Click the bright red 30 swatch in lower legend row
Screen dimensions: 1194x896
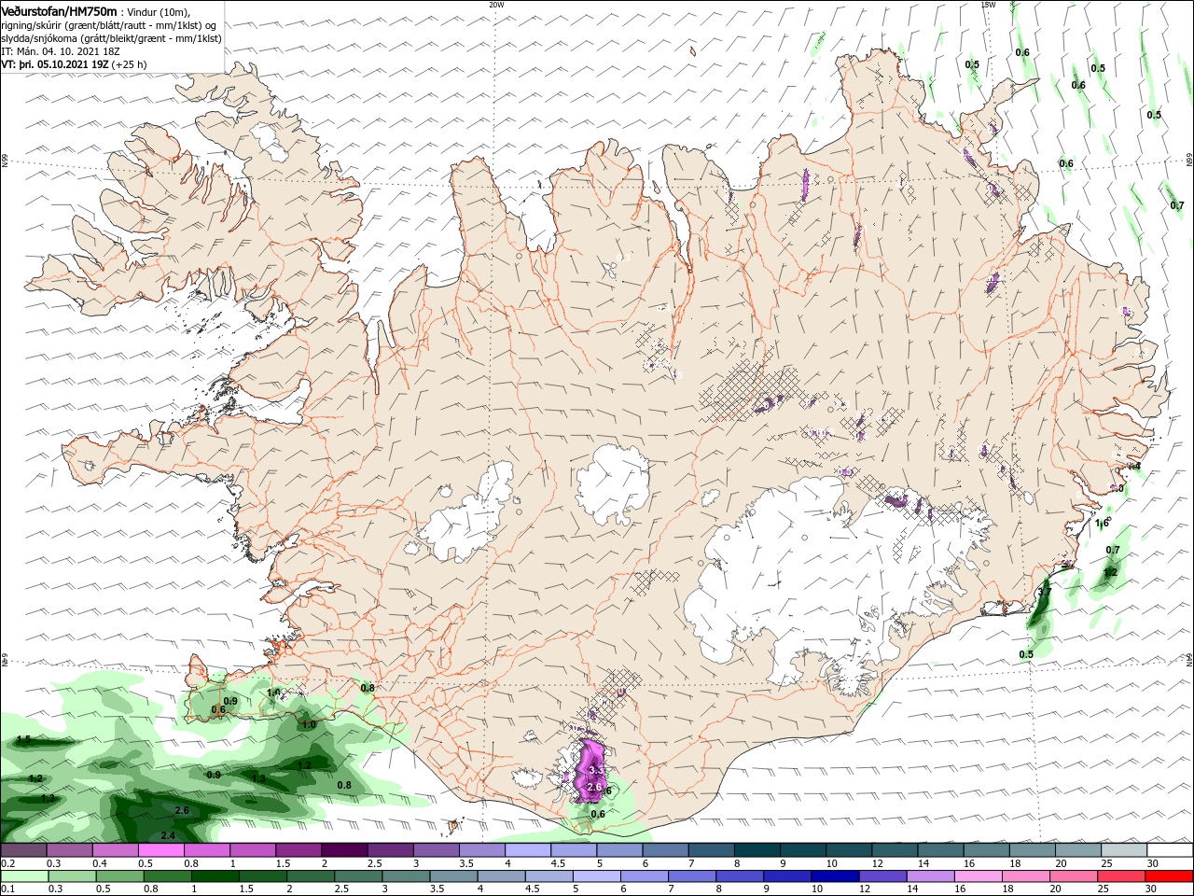pos(1169,876)
